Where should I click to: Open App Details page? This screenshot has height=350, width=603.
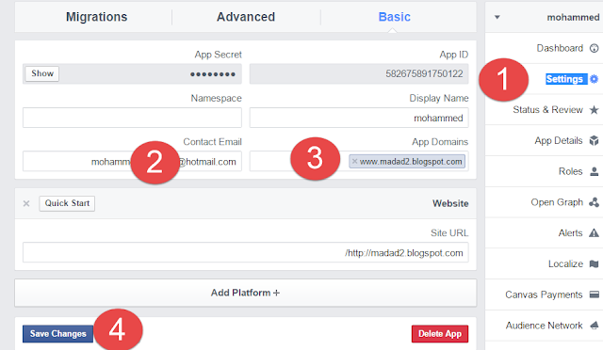pyautogui.click(x=559, y=140)
